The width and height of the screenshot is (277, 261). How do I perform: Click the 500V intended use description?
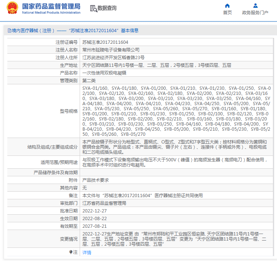click(x=175, y=162)
